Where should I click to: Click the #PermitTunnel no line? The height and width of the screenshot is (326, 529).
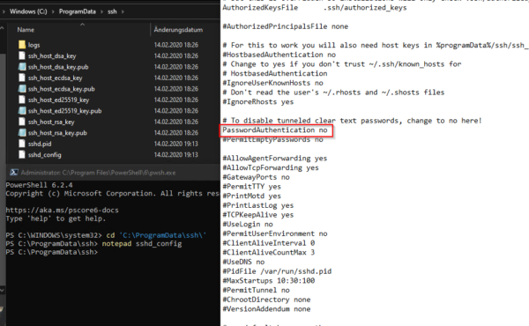pyautogui.click(x=256, y=290)
